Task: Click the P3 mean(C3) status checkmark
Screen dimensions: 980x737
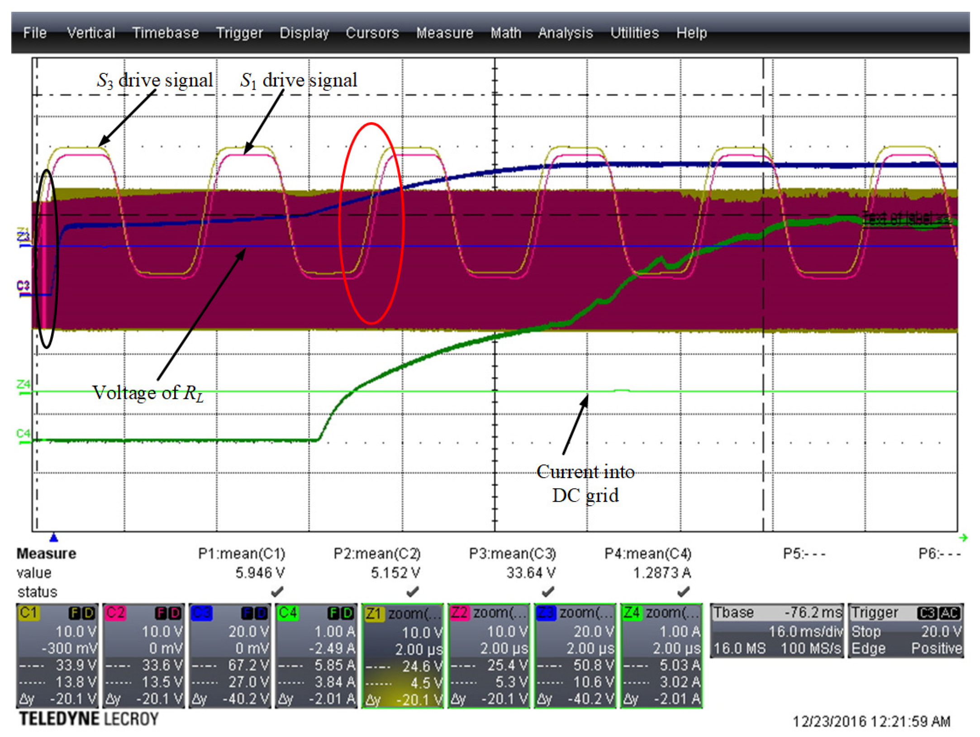Action: tap(548, 591)
